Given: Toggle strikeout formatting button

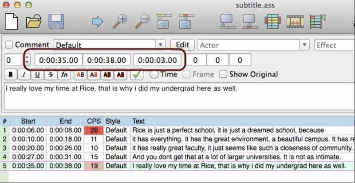Looking at the screenshot, I should [51, 75].
